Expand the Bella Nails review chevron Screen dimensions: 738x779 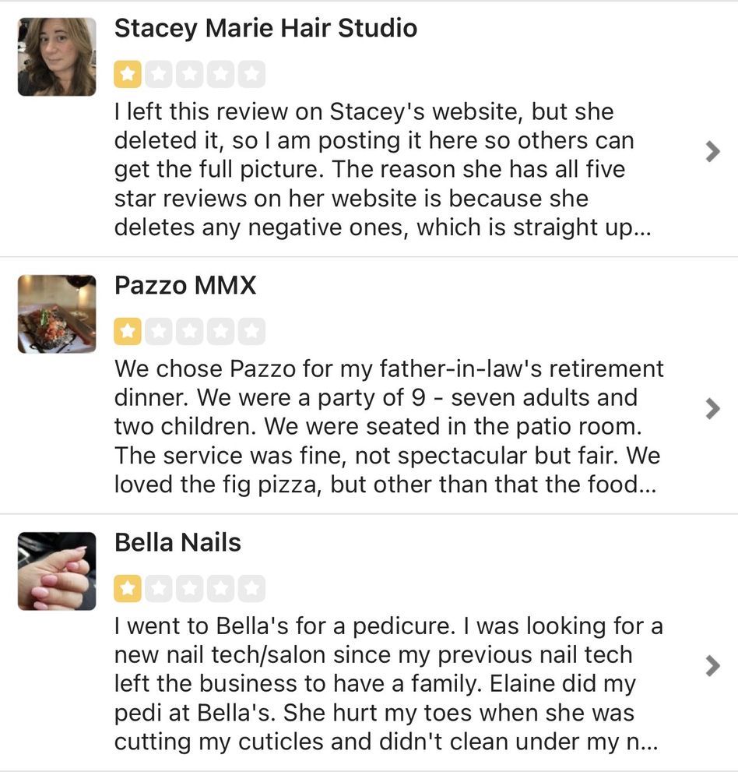click(x=712, y=665)
